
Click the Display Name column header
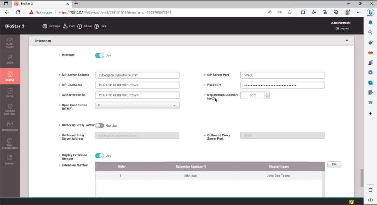279,167
